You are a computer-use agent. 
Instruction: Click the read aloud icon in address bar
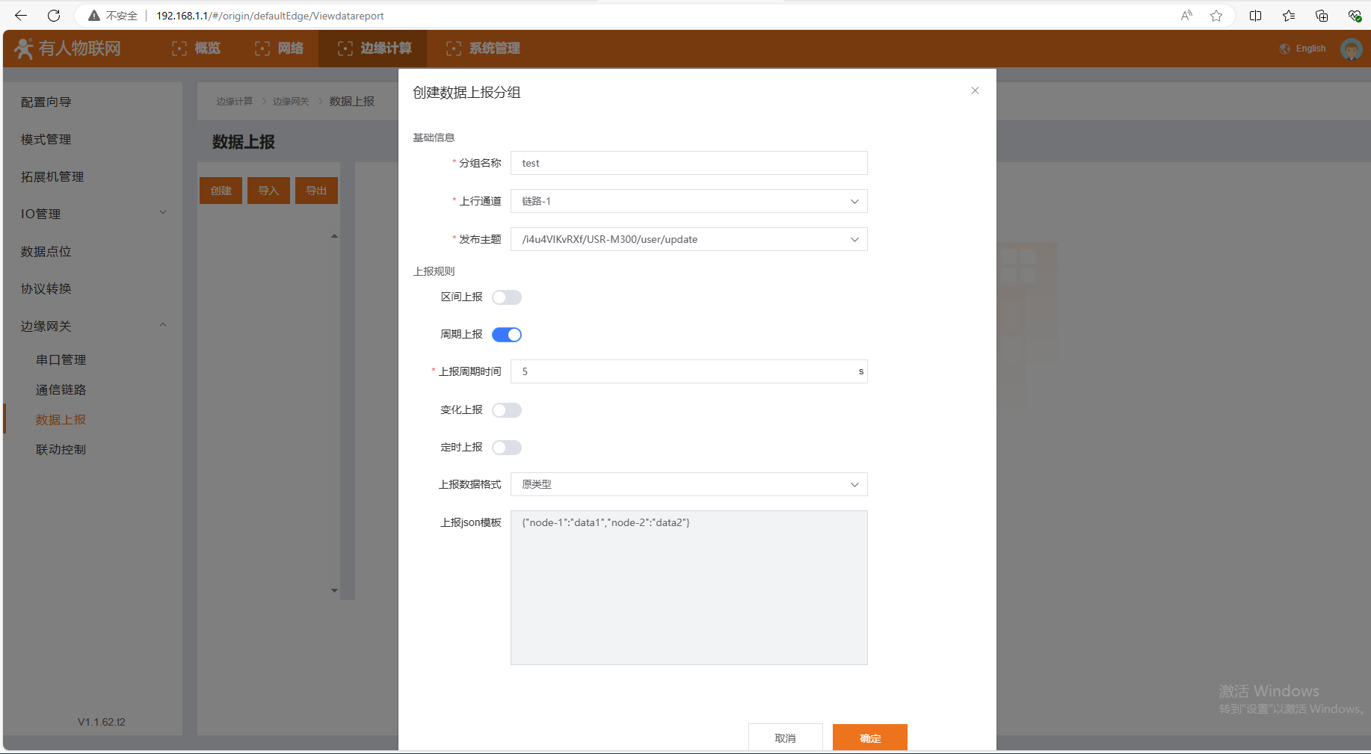click(x=1186, y=16)
